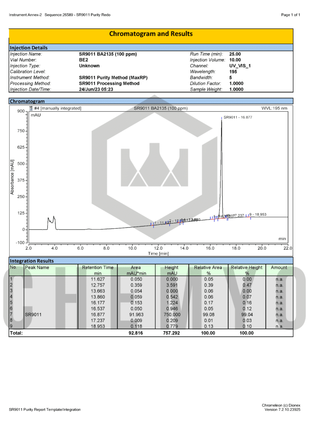The width and height of the screenshot is (309, 425).
Task: Click the '9 - 18.953' peak label
Action: point(258,215)
